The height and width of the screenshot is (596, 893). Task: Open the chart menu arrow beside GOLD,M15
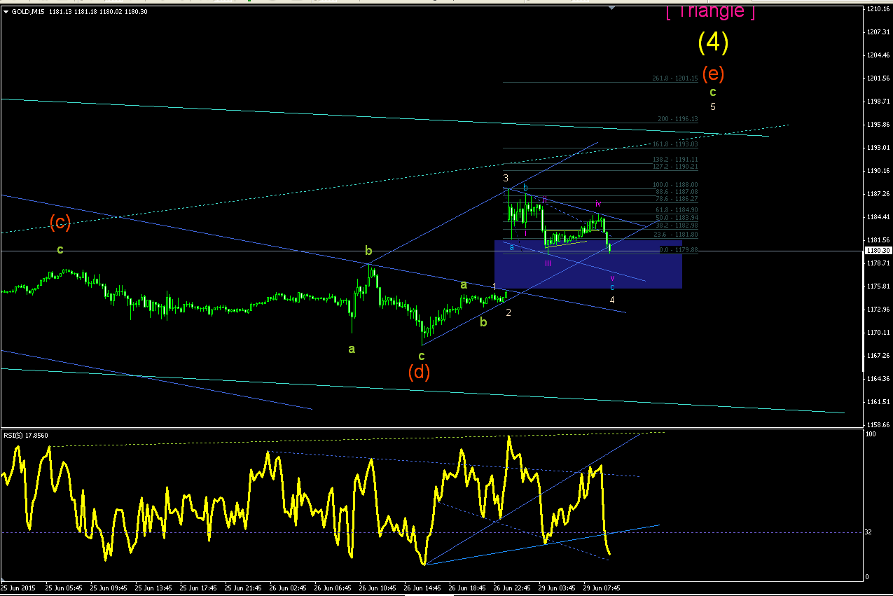[6, 11]
